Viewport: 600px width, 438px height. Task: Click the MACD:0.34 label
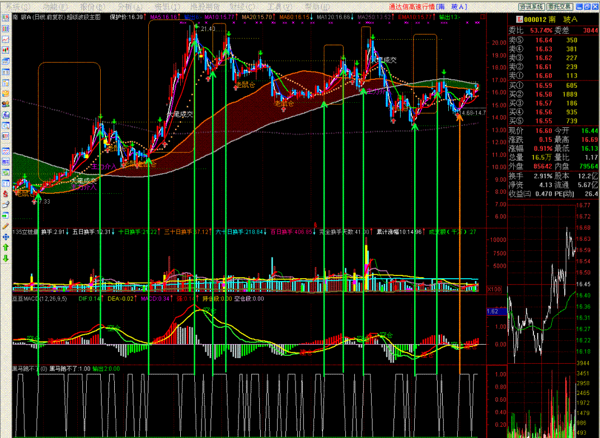[x=155, y=299]
